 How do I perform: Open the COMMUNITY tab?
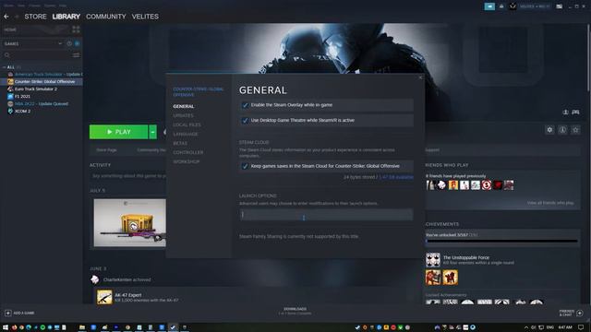point(106,17)
